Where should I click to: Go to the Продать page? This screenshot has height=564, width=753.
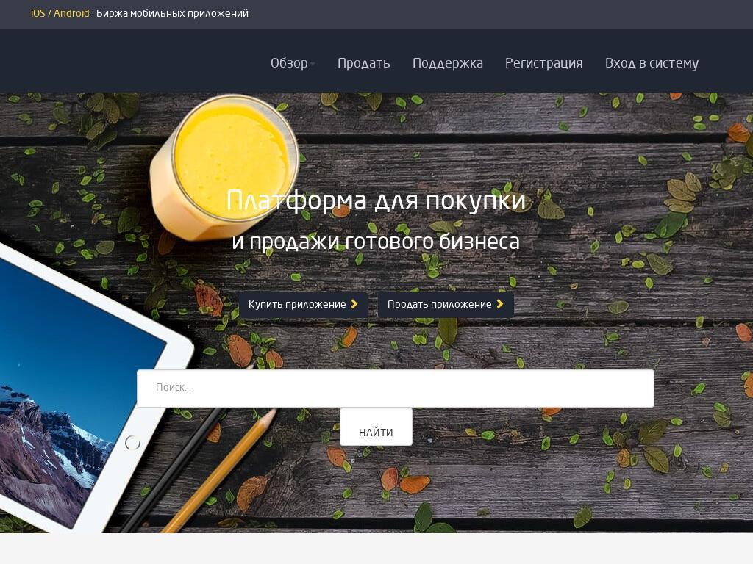363,63
